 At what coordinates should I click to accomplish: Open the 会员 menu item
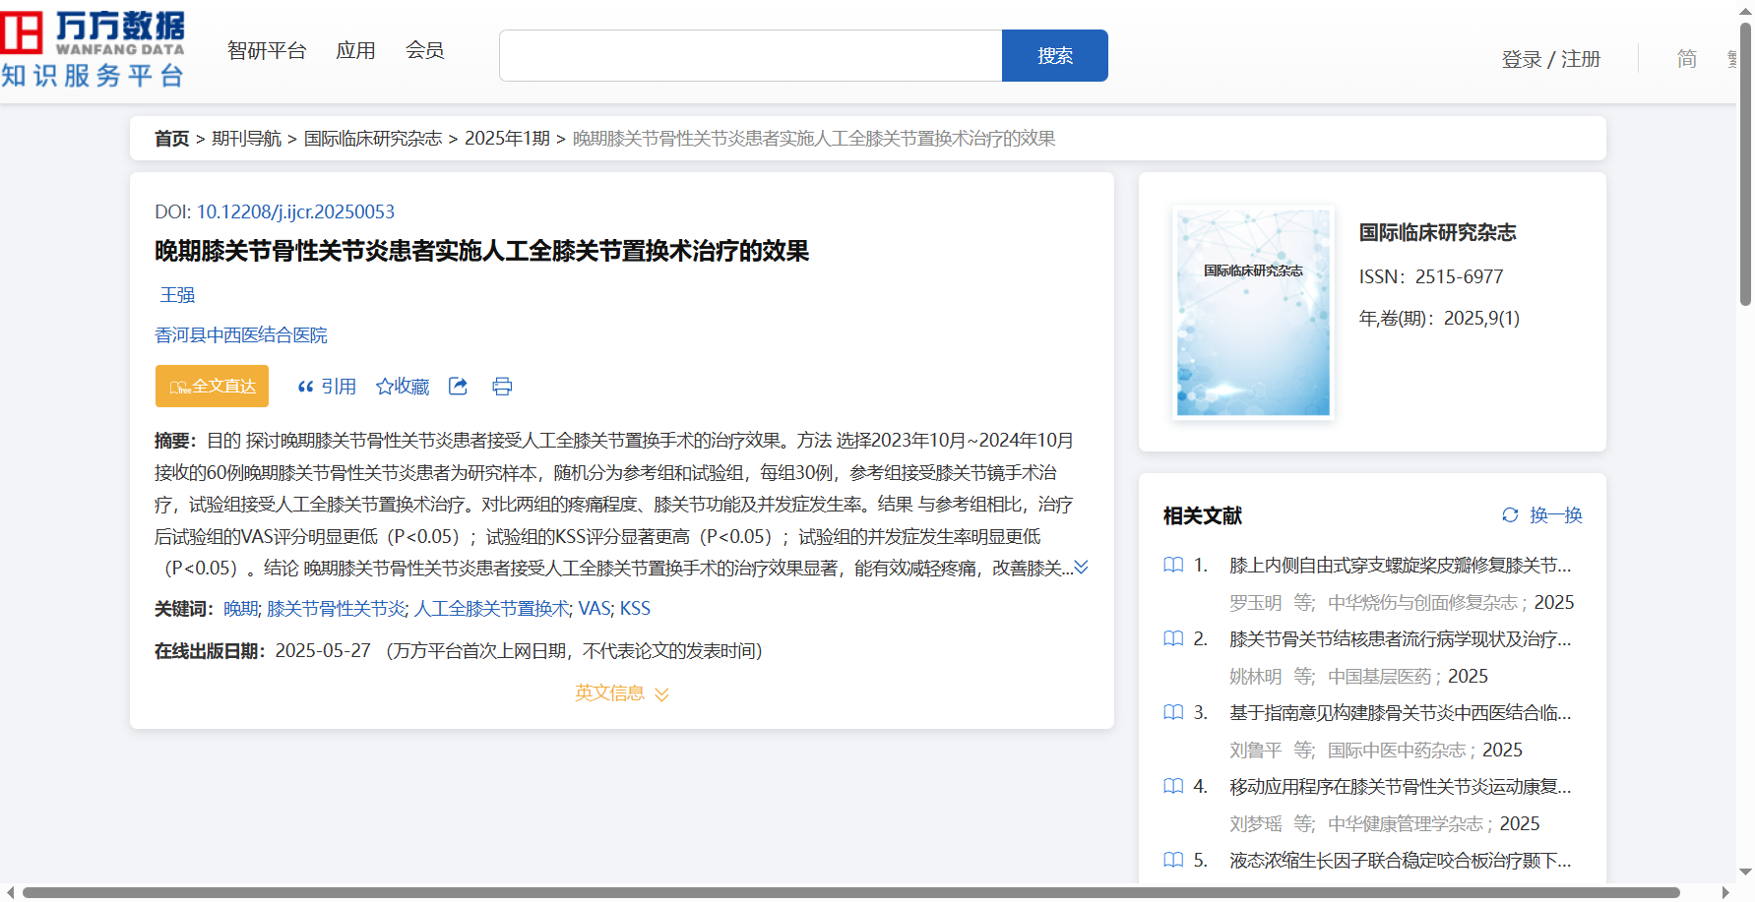click(424, 50)
